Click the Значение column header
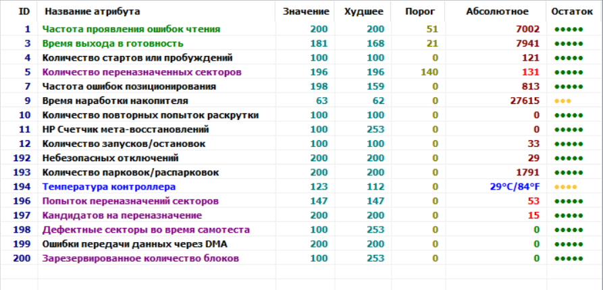The height and width of the screenshot is (290, 603). pyautogui.click(x=306, y=11)
